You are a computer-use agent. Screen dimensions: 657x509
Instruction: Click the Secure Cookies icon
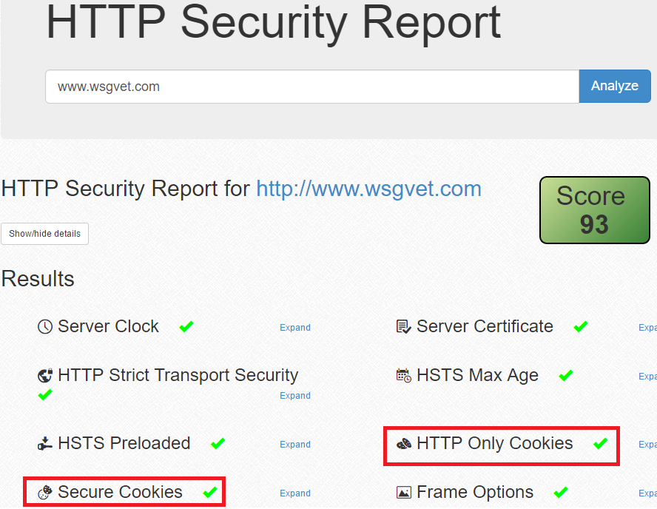pyautogui.click(x=45, y=492)
